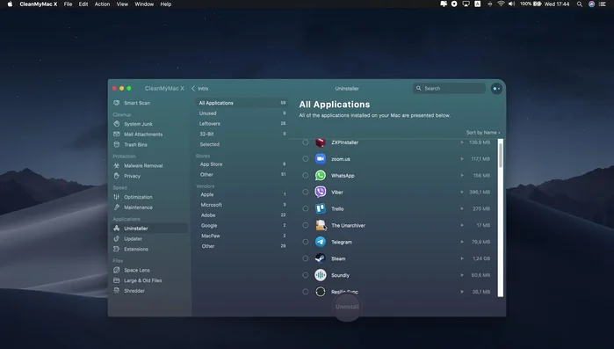Open the Trash Bins icon
Viewport: 614px width, 349px height.
(x=116, y=144)
